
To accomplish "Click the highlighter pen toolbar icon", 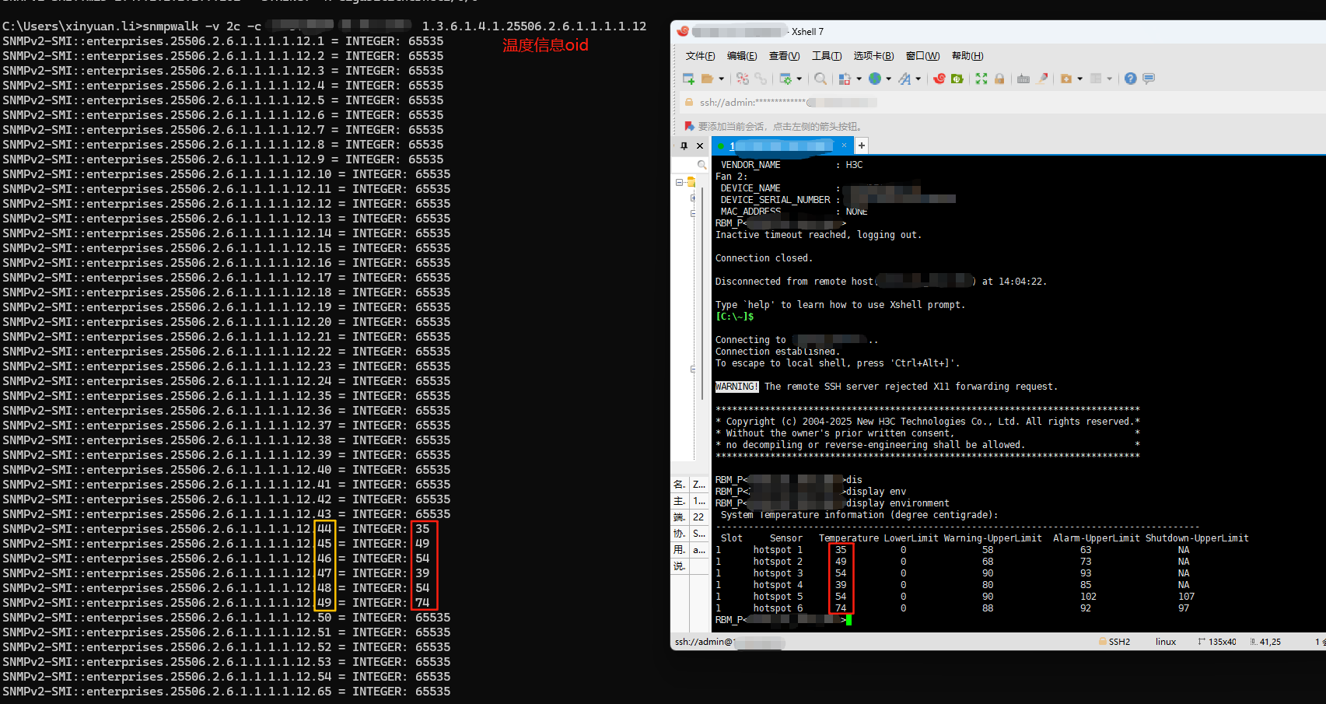I will coord(1043,79).
